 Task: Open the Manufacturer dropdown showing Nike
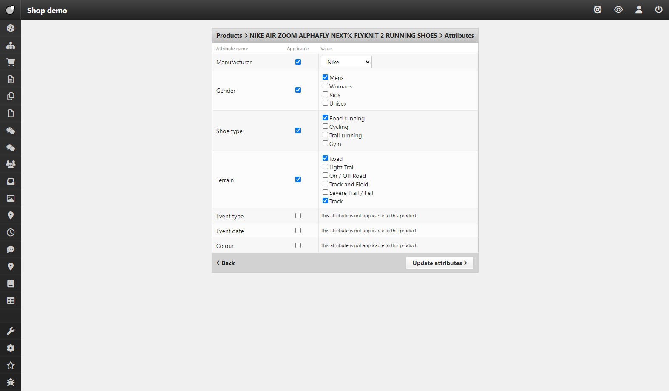[346, 62]
